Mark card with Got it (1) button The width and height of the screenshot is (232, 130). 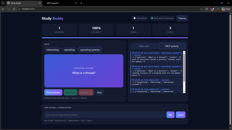(71, 92)
